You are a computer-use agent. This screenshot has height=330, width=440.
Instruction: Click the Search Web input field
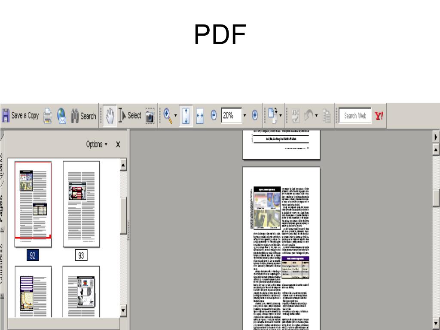pyautogui.click(x=355, y=116)
